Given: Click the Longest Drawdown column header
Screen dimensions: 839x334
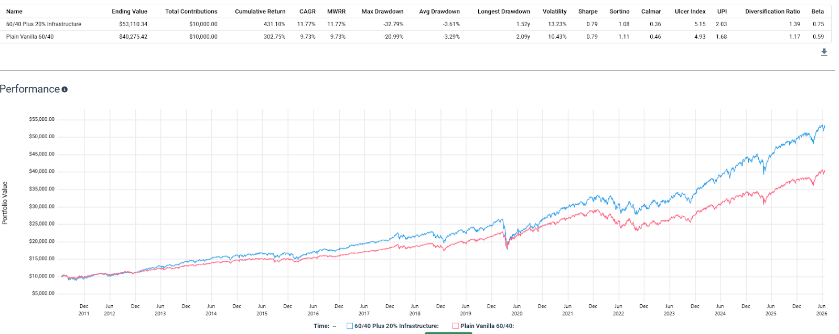Looking at the screenshot, I should coord(503,12).
